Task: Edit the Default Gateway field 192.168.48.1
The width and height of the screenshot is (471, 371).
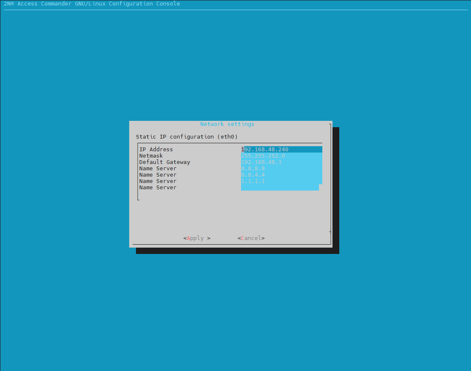Action: (282, 162)
